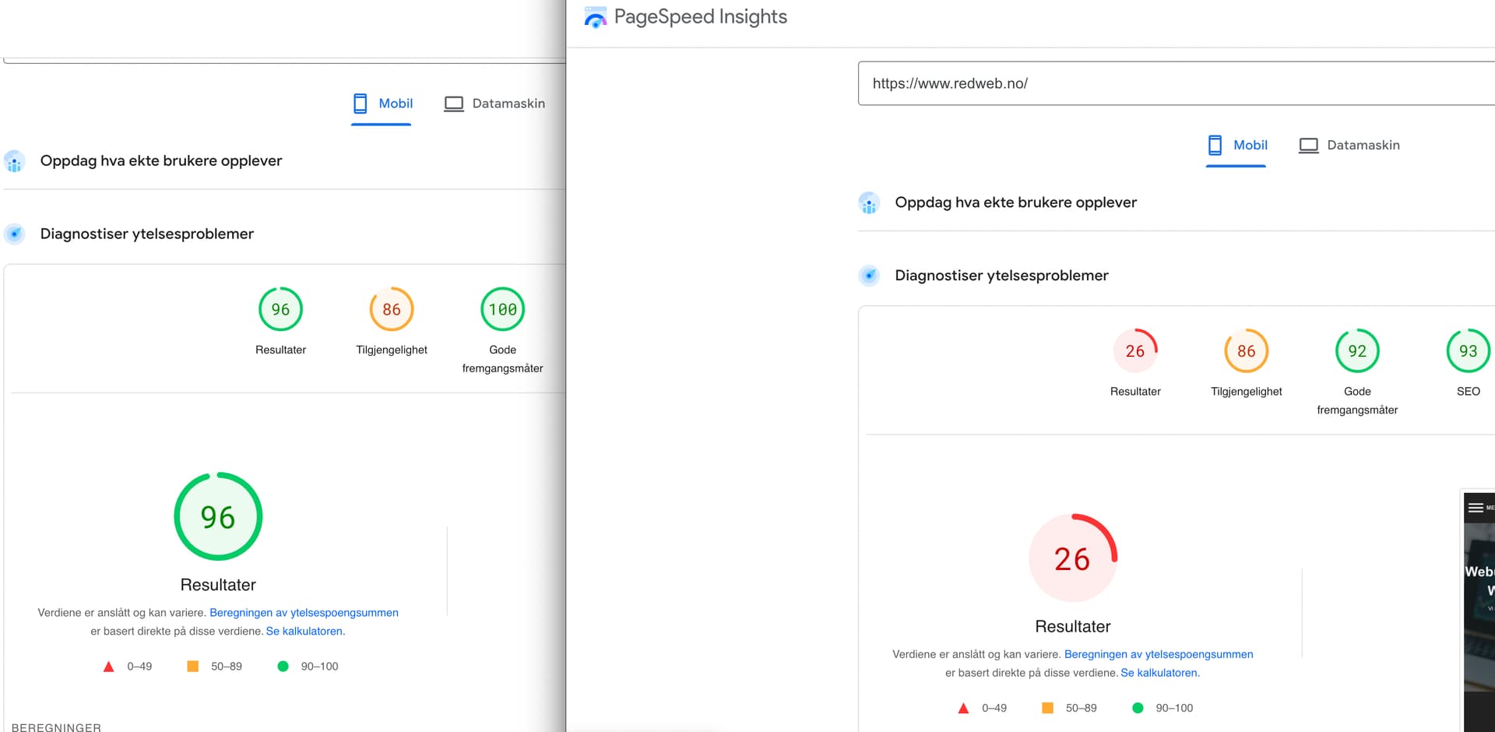The width and height of the screenshot is (1495, 732).
Task: Click small 86 Tilgjengelighet gauge in right window
Action: [1247, 351]
